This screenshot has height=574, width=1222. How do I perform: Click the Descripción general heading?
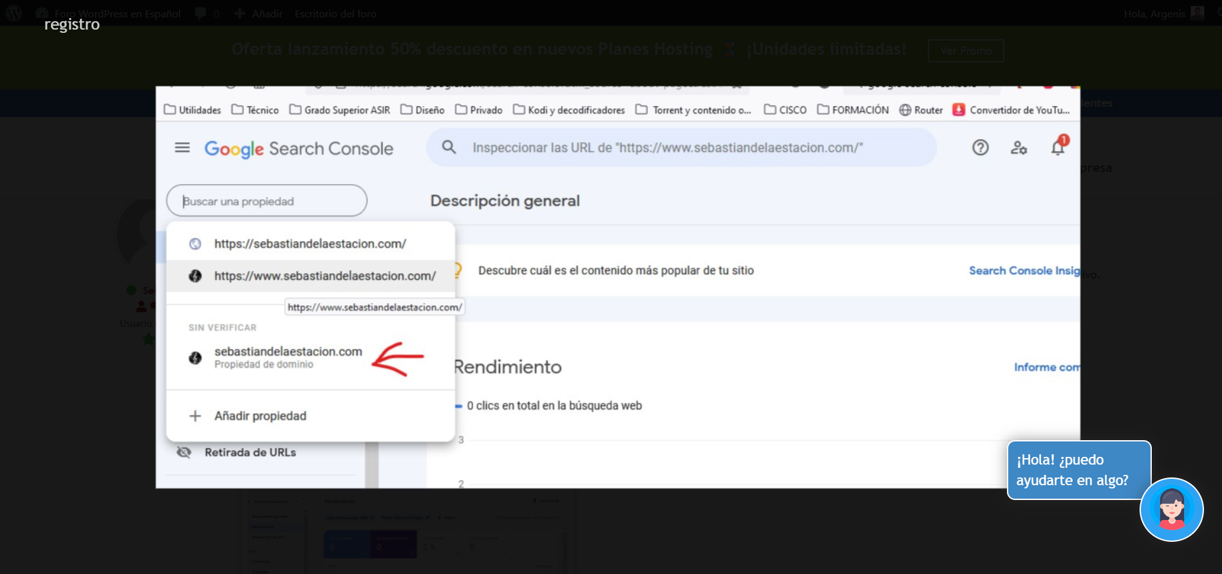point(505,201)
